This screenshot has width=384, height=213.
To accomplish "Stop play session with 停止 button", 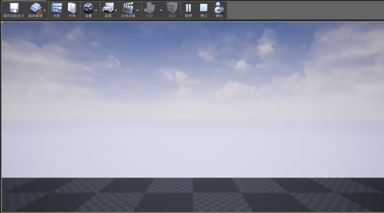I will point(204,10).
